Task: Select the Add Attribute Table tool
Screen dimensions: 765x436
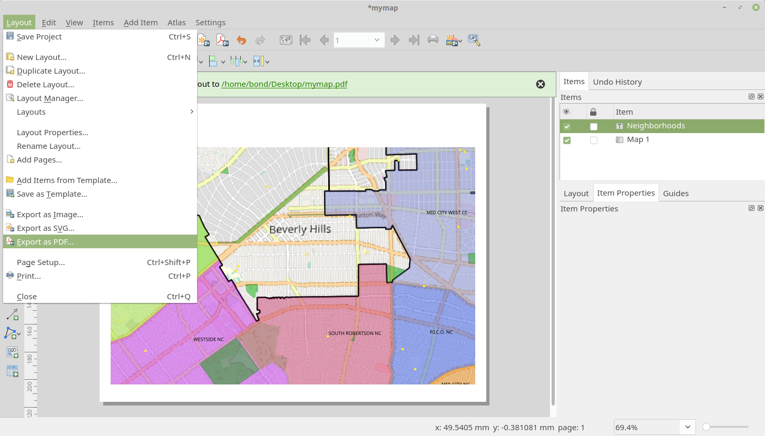Action: 12,371
